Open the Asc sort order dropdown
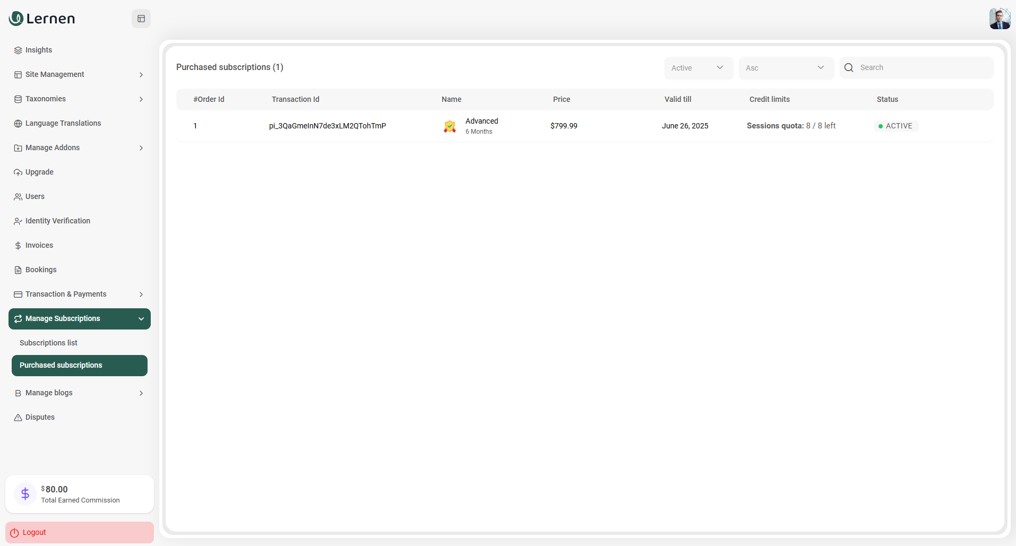Image resolution: width=1016 pixels, height=546 pixels. click(x=786, y=68)
